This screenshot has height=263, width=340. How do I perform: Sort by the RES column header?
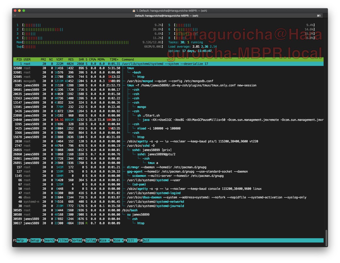71,59
